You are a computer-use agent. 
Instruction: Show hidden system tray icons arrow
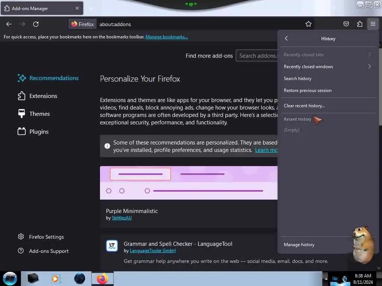click(x=326, y=279)
